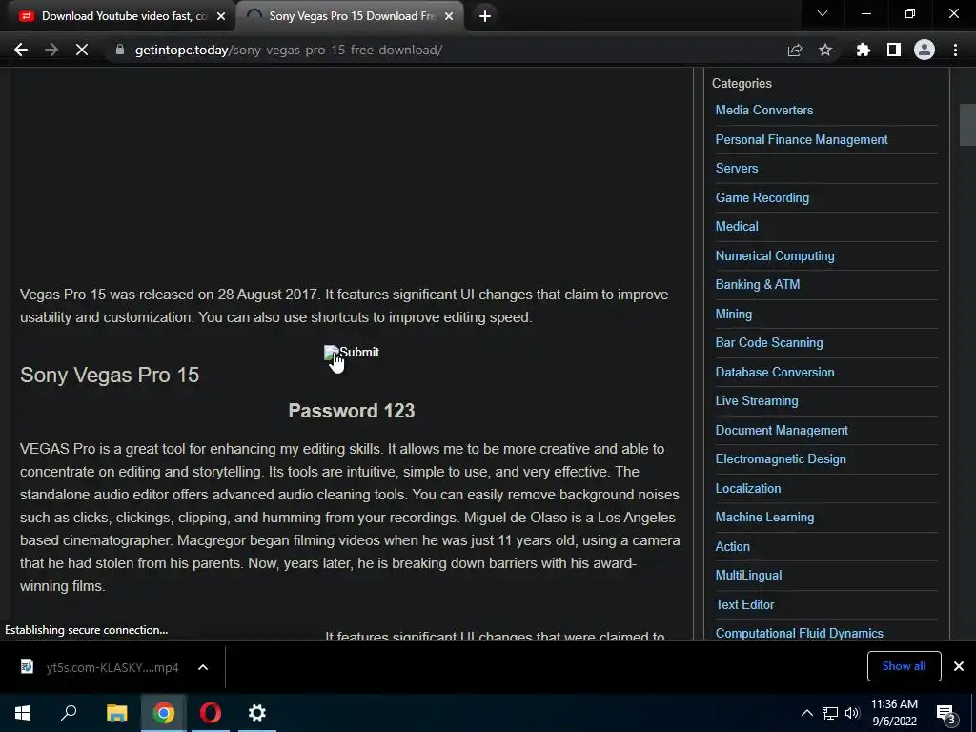This screenshot has height=732, width=976.
Task: Click the Chrome taskbar icon
Action: coord(164,713)
